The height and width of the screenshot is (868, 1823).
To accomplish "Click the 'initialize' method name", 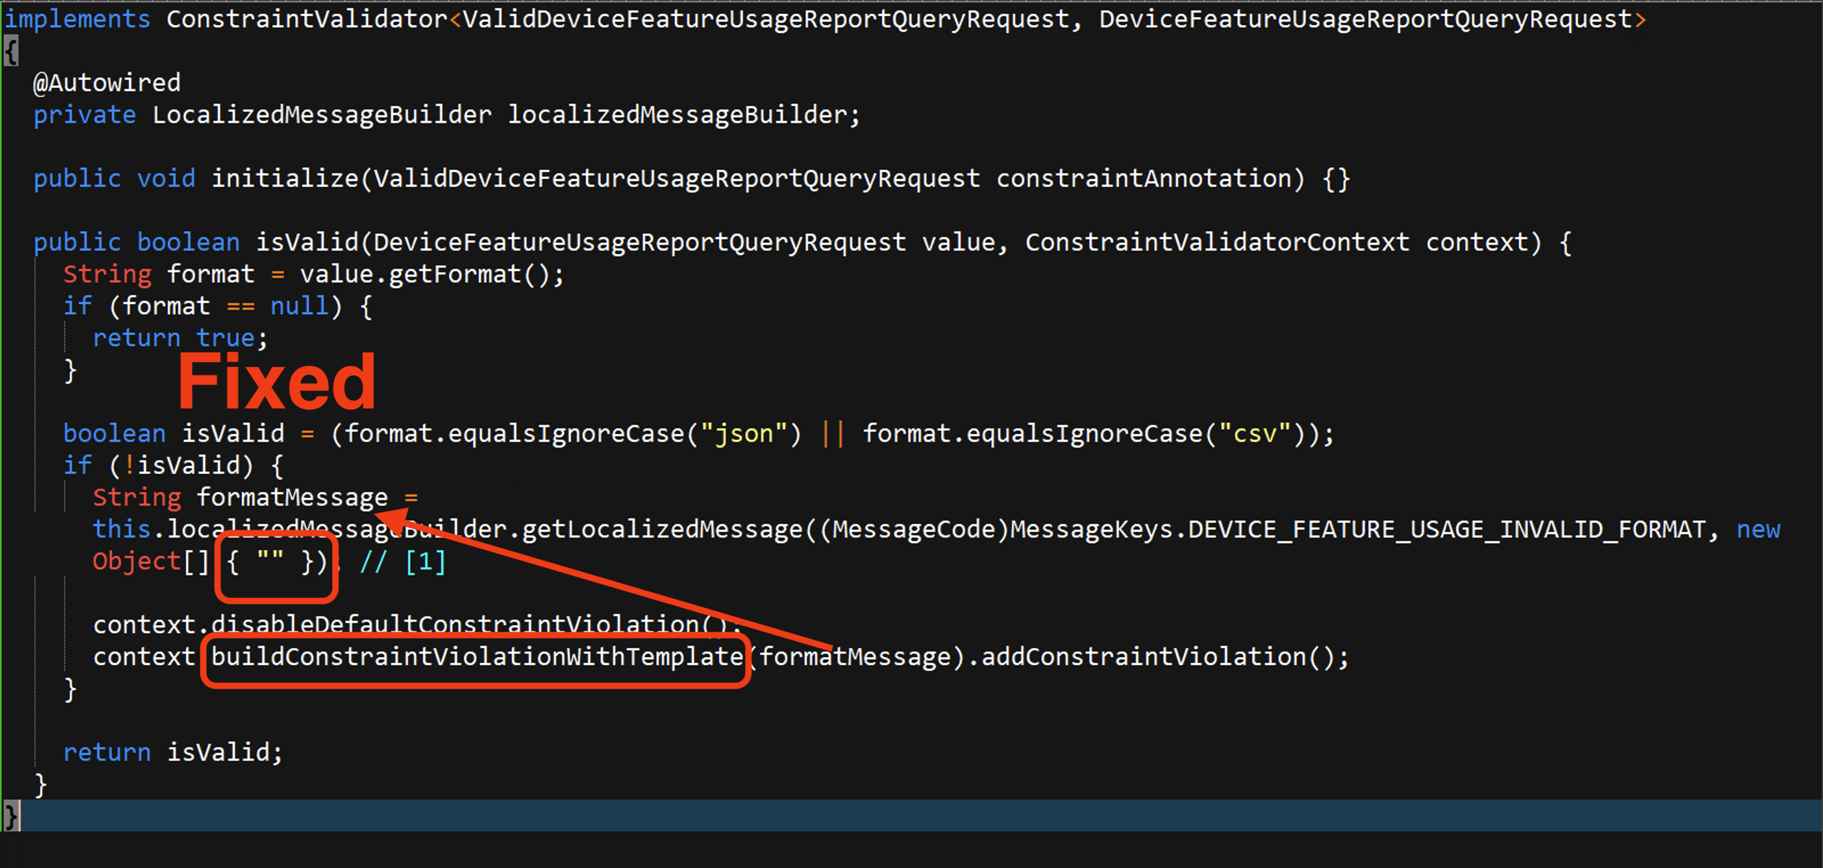I will pyautogui.click(x=285, y=179).
